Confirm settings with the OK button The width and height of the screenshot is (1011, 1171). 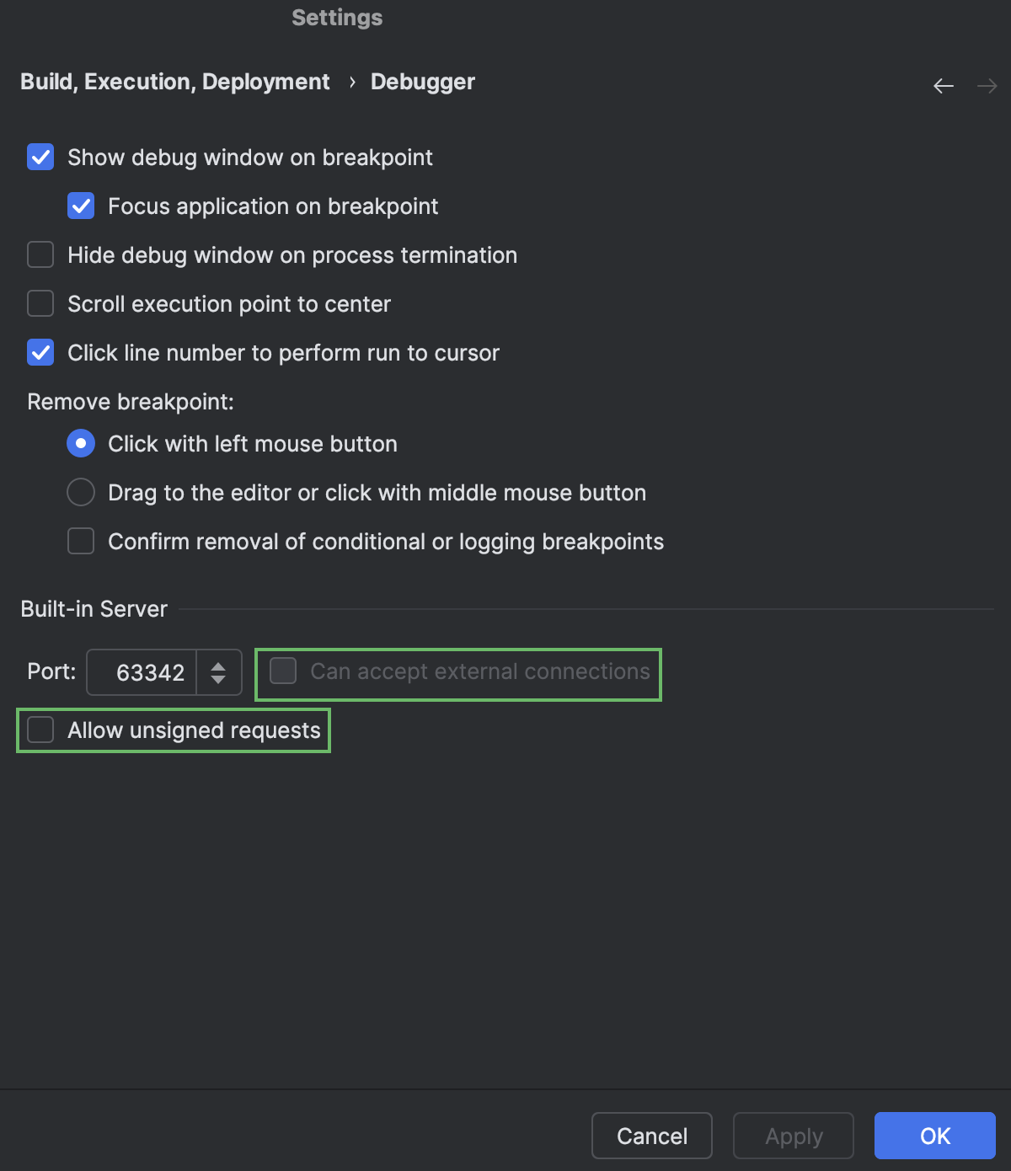[934, 1136]
